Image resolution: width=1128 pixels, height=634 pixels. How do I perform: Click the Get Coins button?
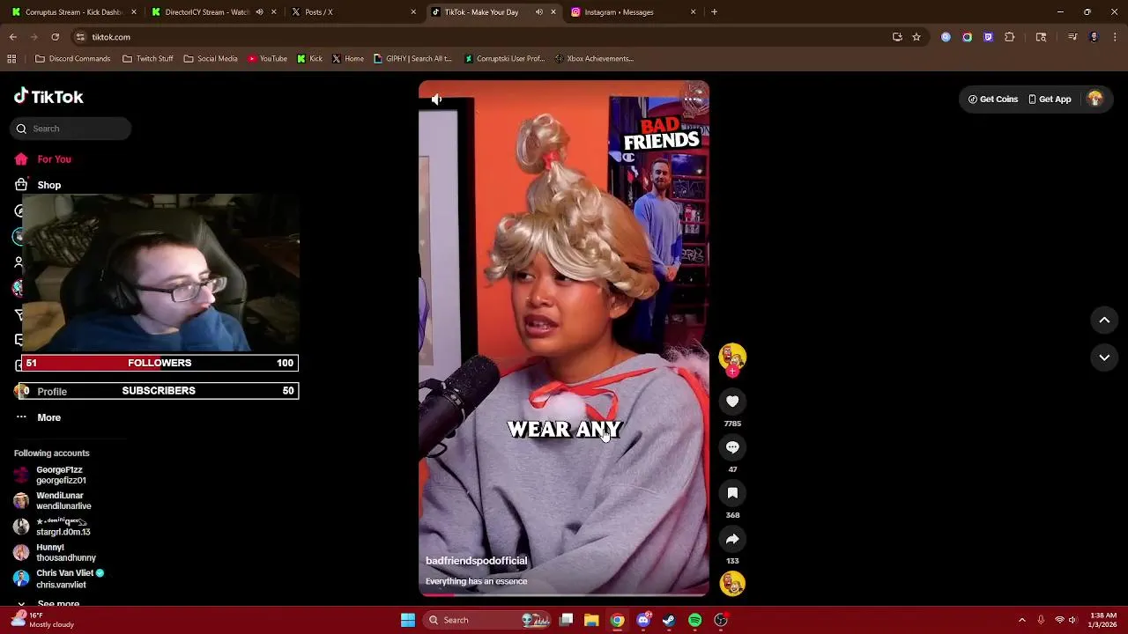[993, 100]
